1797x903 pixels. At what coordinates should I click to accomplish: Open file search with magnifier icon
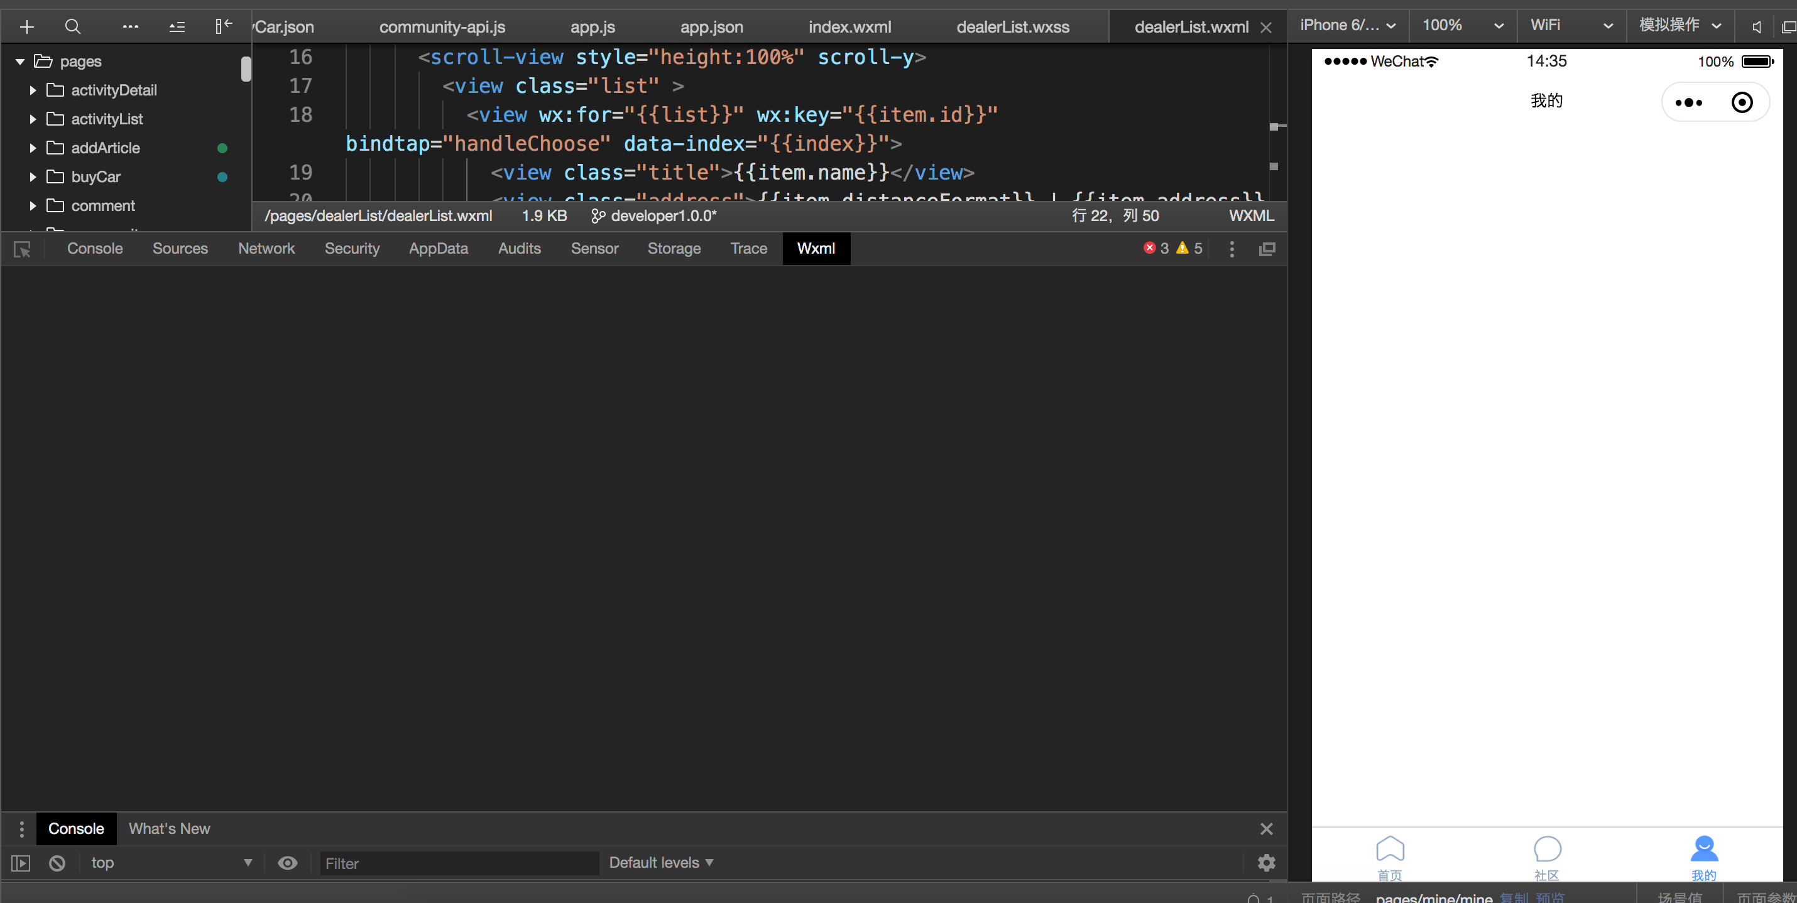pyautogui.click(x=72, y=27)
